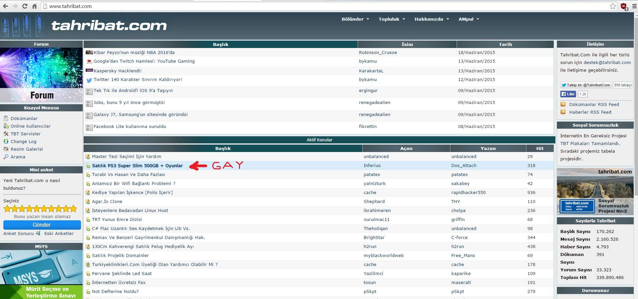This screenshot has height=299, width=638.
Task: Select the last star in poll rating
Action: pos(73,209)
